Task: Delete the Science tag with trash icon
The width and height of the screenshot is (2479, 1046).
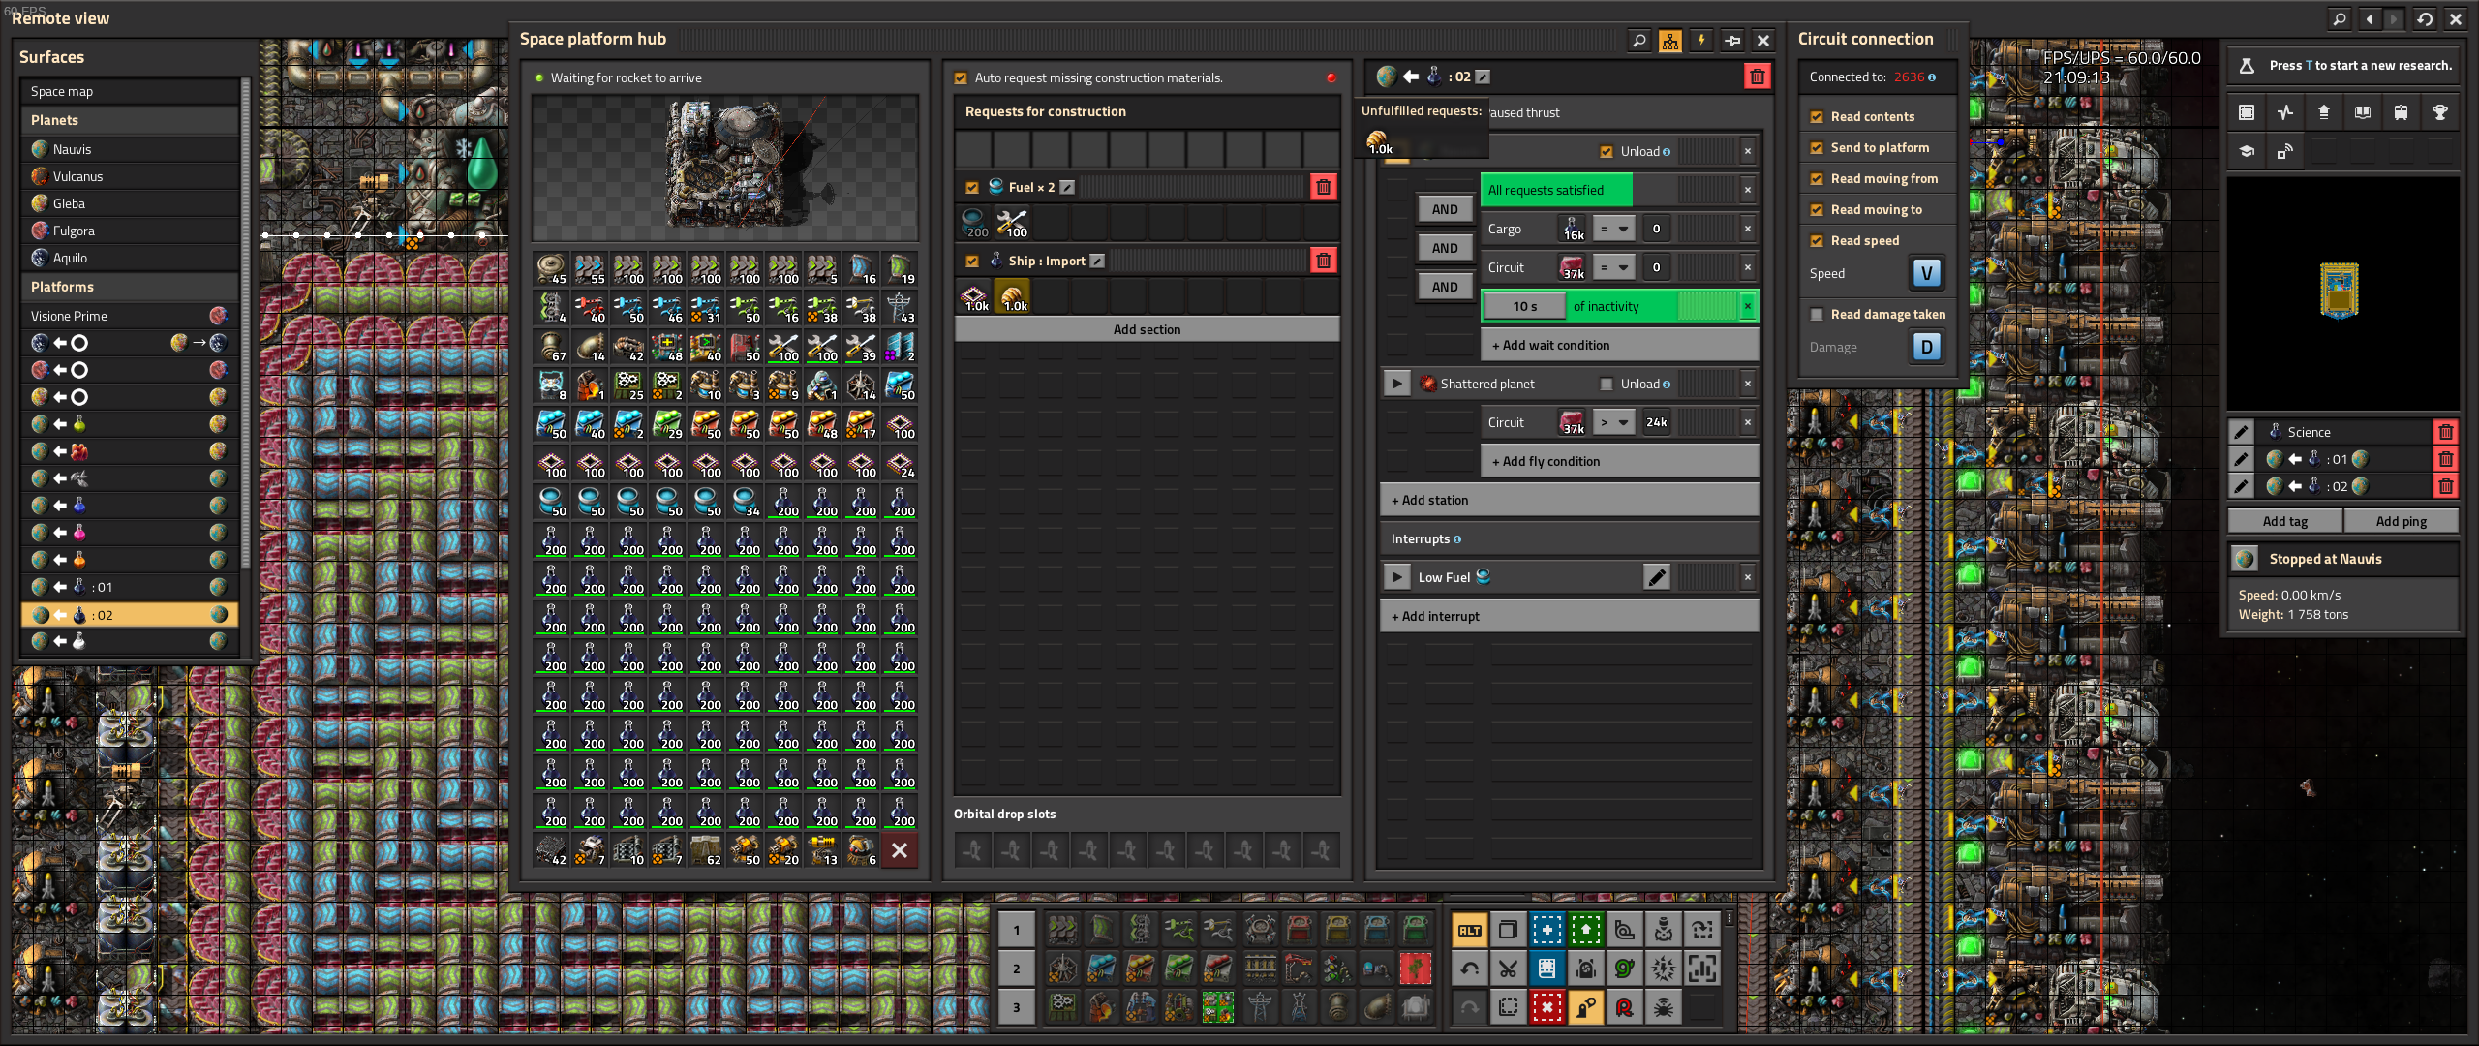Action: click(2445, 433)
